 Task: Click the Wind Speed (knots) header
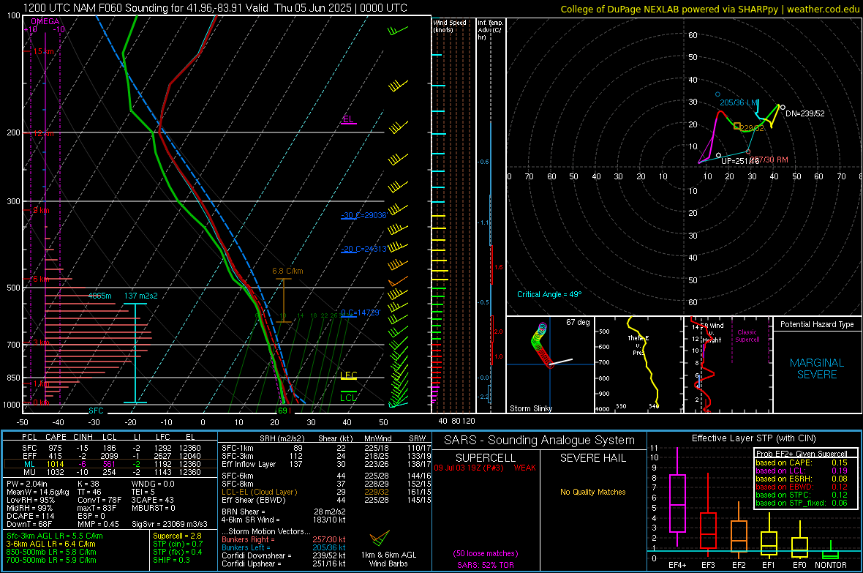(450, 26)
